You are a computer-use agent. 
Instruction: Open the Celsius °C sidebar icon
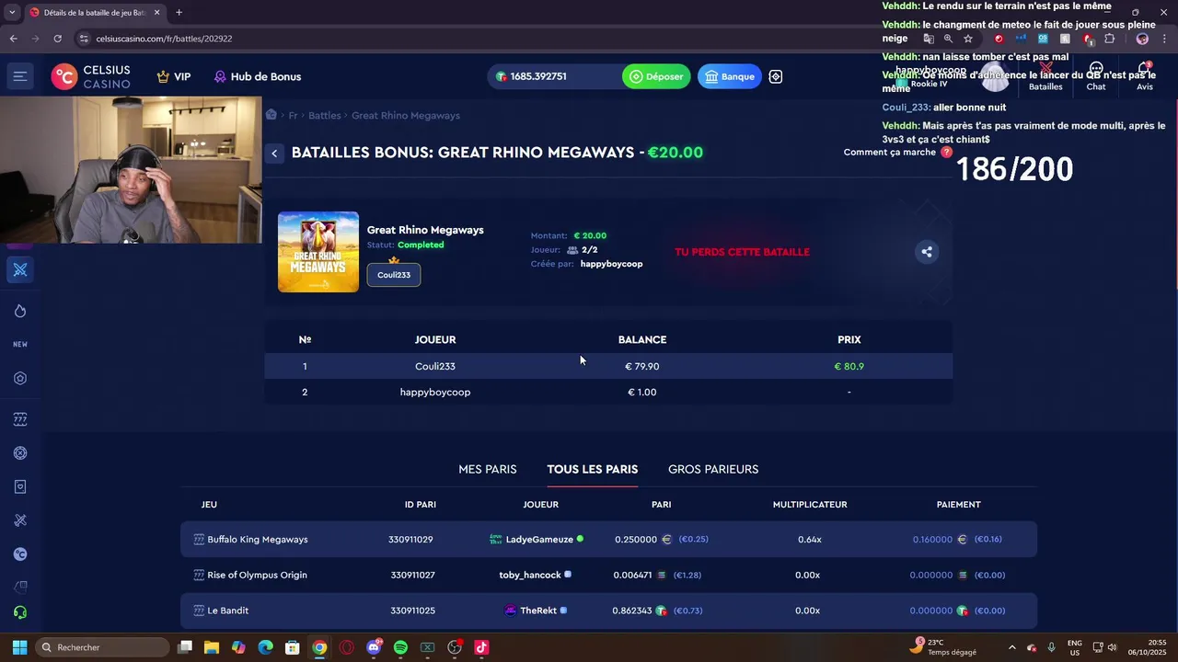click(x=20, y=554)
